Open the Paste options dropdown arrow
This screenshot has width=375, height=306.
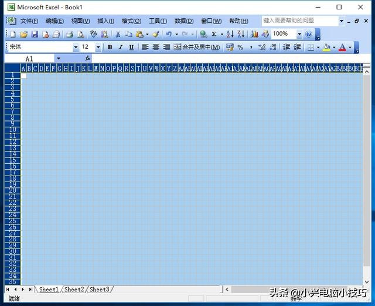point(147,34)
